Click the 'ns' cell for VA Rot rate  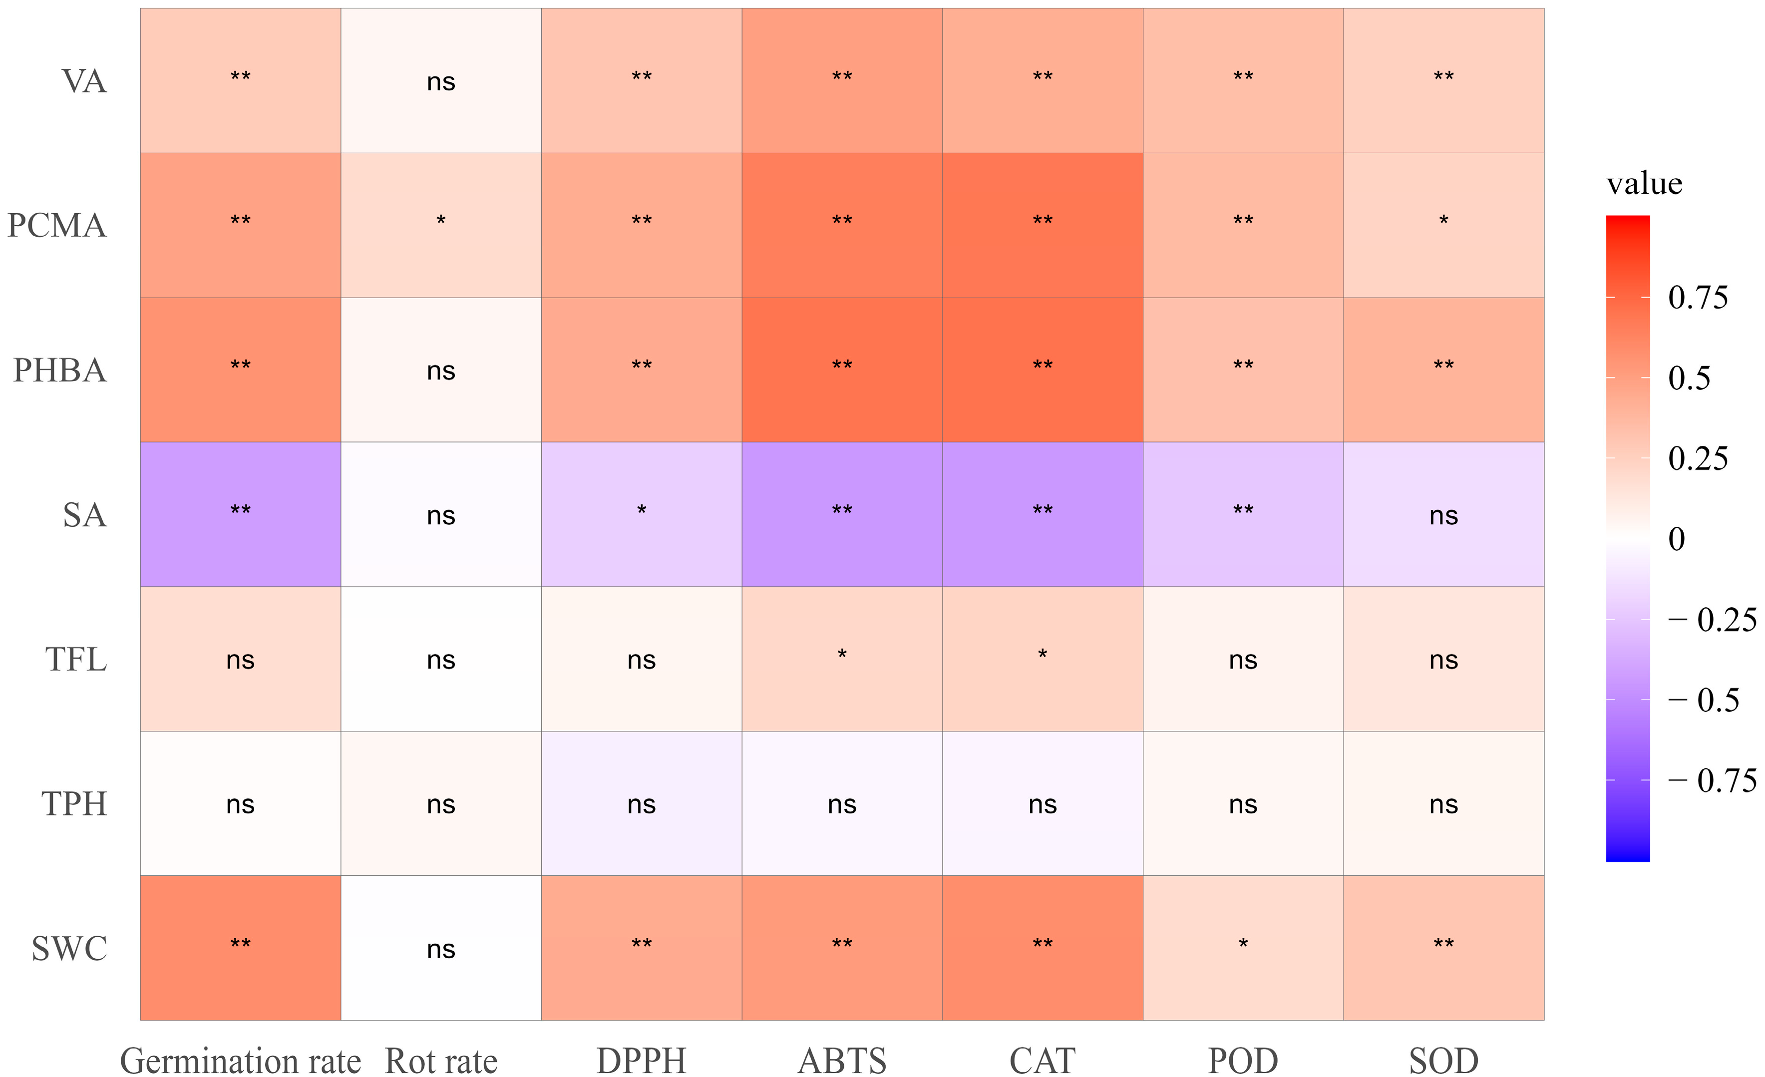441,81
